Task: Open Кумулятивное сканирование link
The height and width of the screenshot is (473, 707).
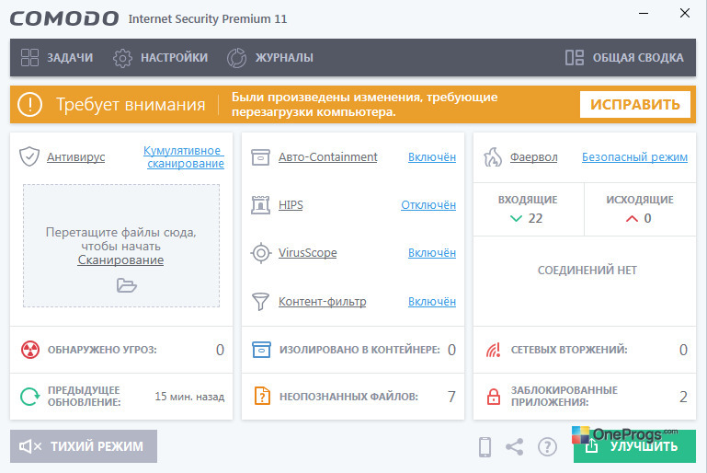Action: (184, 157)
